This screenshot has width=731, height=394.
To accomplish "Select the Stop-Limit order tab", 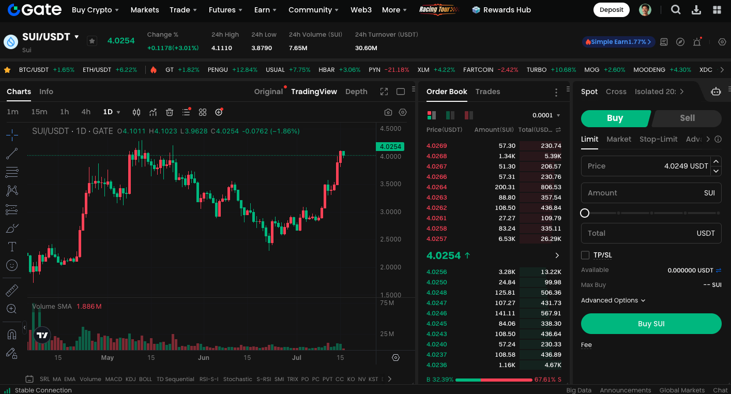I will tap(658, 139).
